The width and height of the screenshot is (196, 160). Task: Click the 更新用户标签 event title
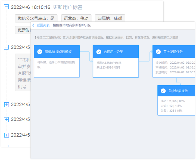[x=68, y=7]
